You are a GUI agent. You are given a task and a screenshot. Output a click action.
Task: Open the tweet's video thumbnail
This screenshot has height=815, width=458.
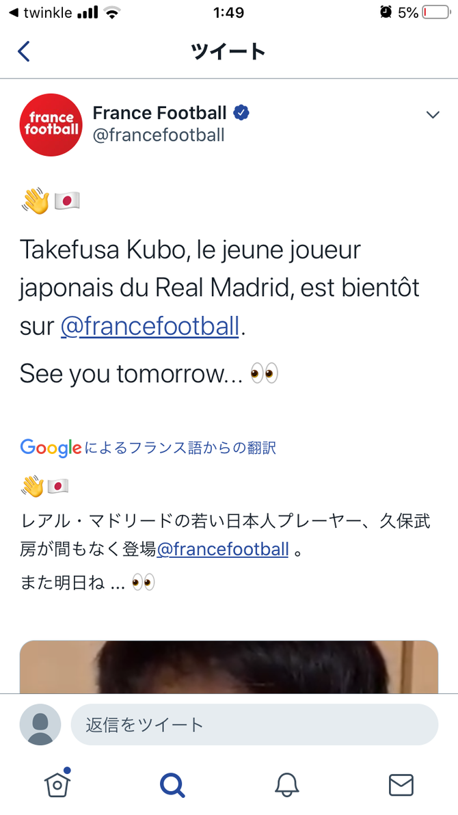[x=229, y=667]
